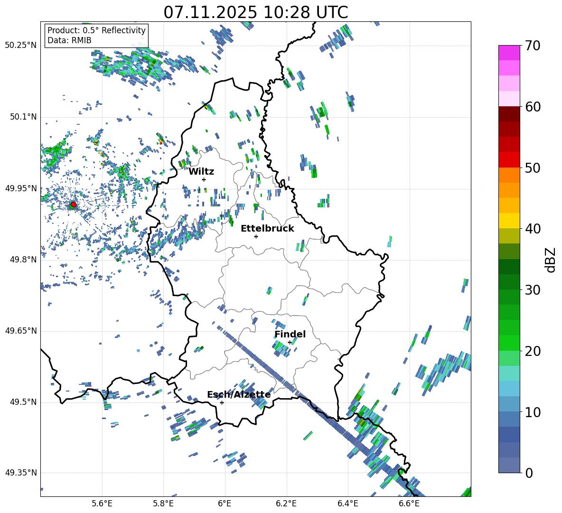
Task: Select the Esch/Alzette city label
Action: [239, 395]
